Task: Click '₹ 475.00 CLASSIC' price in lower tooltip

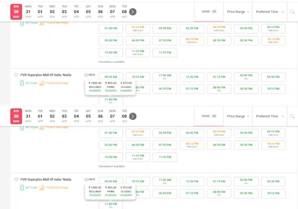Action: (126, 190)
